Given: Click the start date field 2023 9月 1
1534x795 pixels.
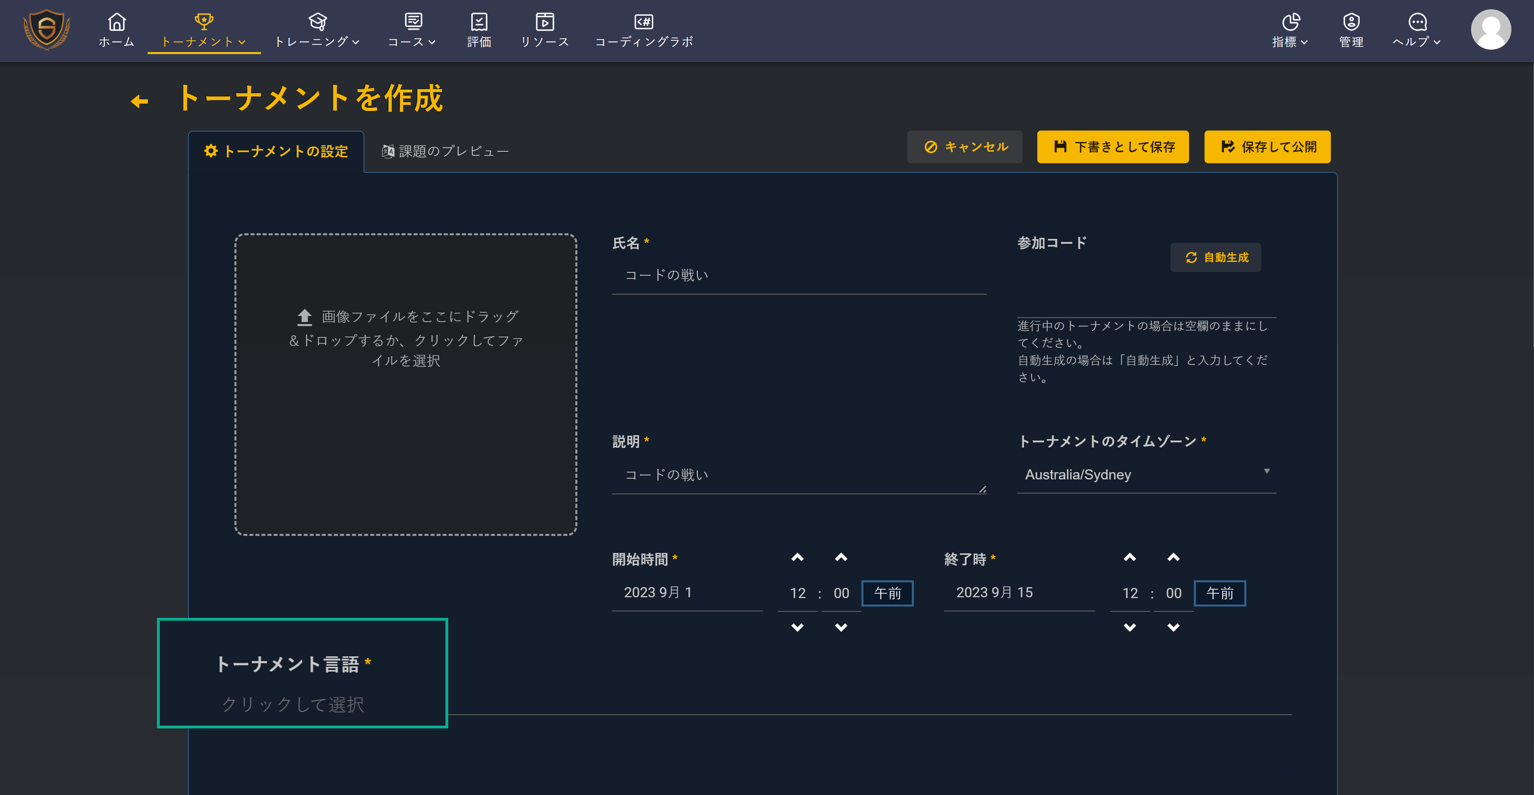Looking at the screenshot, I should point(687,592).
